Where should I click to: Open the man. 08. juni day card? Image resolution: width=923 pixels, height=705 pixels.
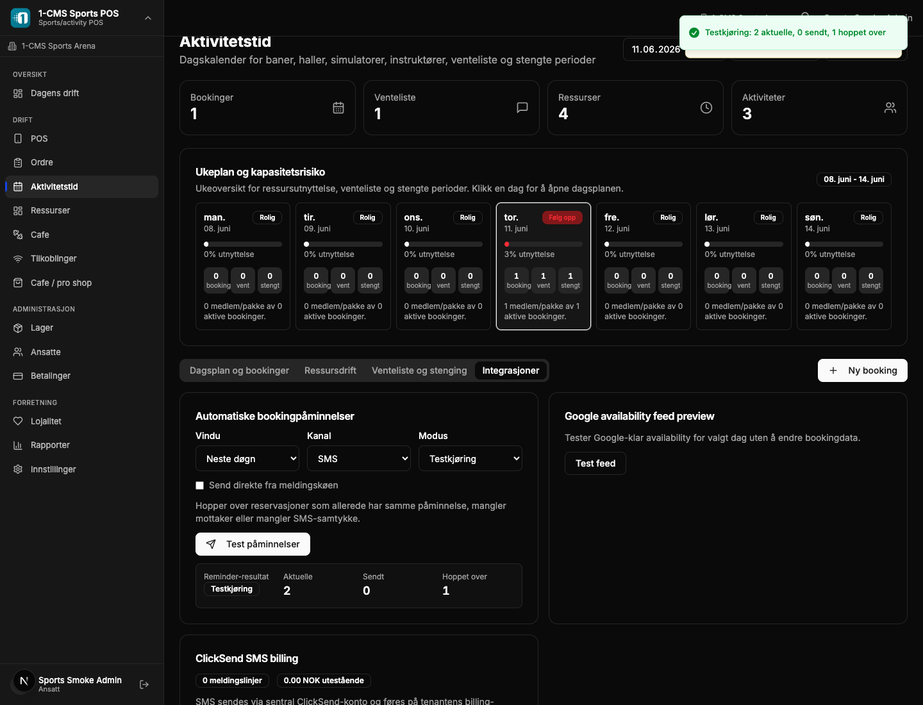tap(243, 267)
